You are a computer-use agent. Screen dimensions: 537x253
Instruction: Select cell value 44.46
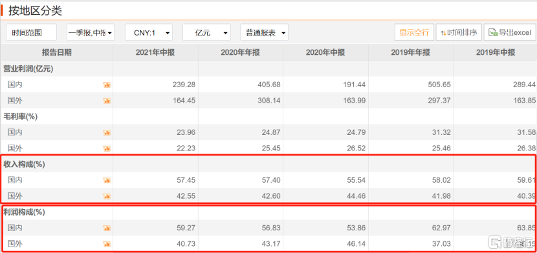pyautogui.click(x=356, y=196)
